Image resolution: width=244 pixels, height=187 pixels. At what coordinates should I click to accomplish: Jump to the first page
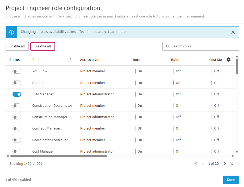coord(195,164)
